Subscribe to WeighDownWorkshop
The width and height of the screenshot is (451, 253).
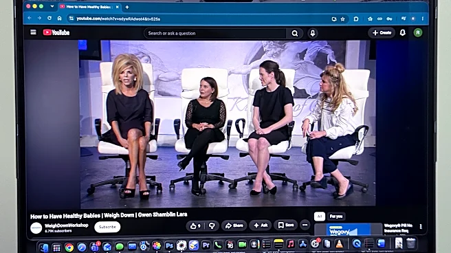click(107, 227)
